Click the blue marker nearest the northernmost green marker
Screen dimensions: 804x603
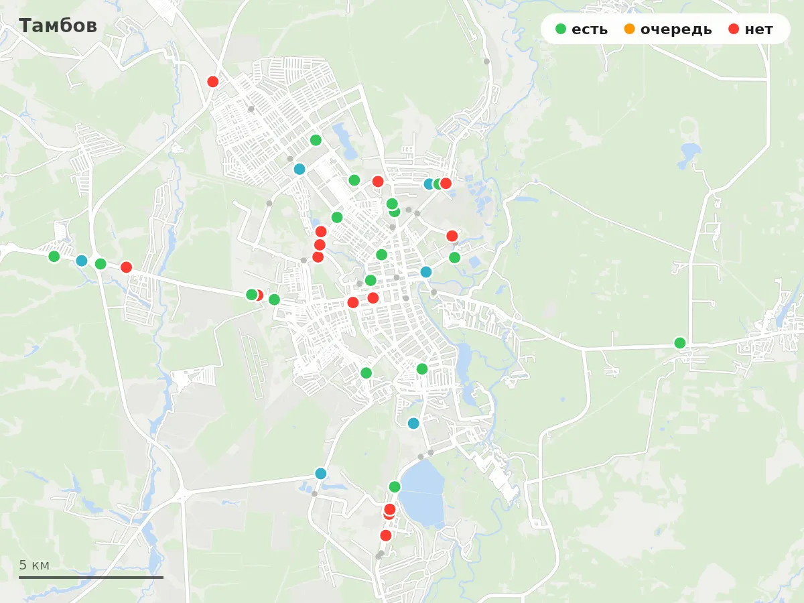(x=299, y=169)
